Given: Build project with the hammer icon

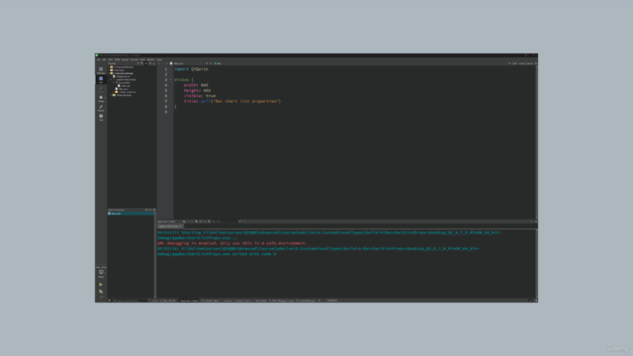Looking at the screenshot, I should coord(101,298).
